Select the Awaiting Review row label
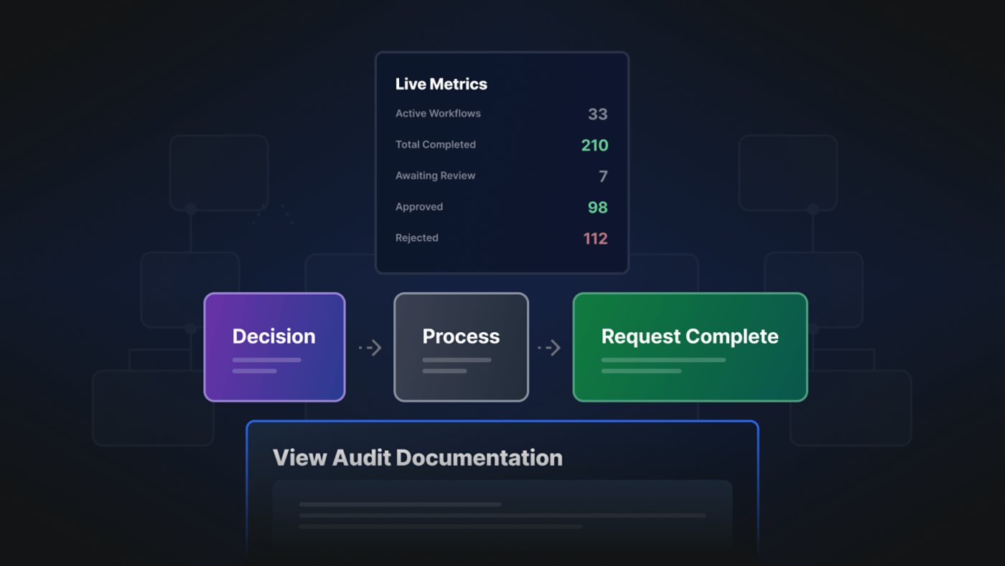 coord(435,176)
